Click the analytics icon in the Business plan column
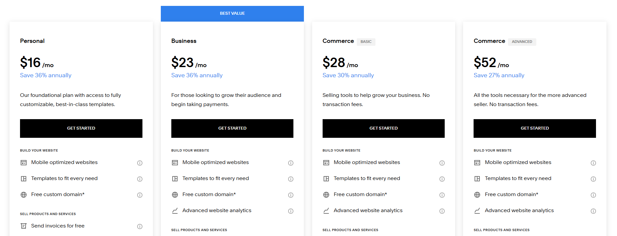Image resolution: width=617 pixels, height=236 pixels. click(x=175, y=211)
